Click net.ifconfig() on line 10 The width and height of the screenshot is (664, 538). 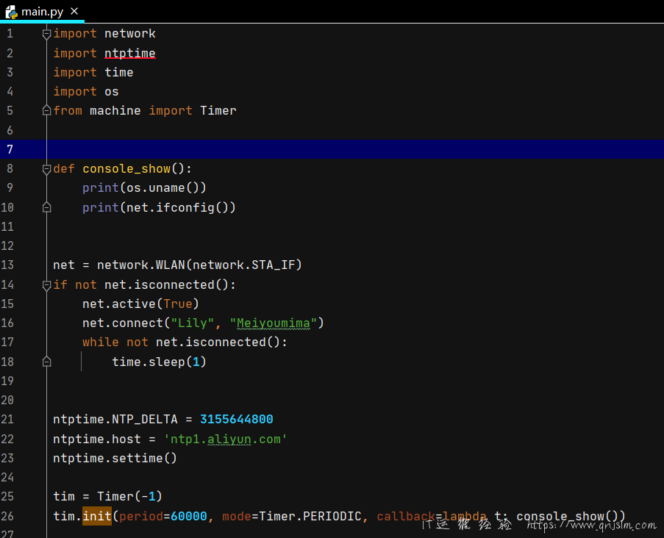click(177, 207)
